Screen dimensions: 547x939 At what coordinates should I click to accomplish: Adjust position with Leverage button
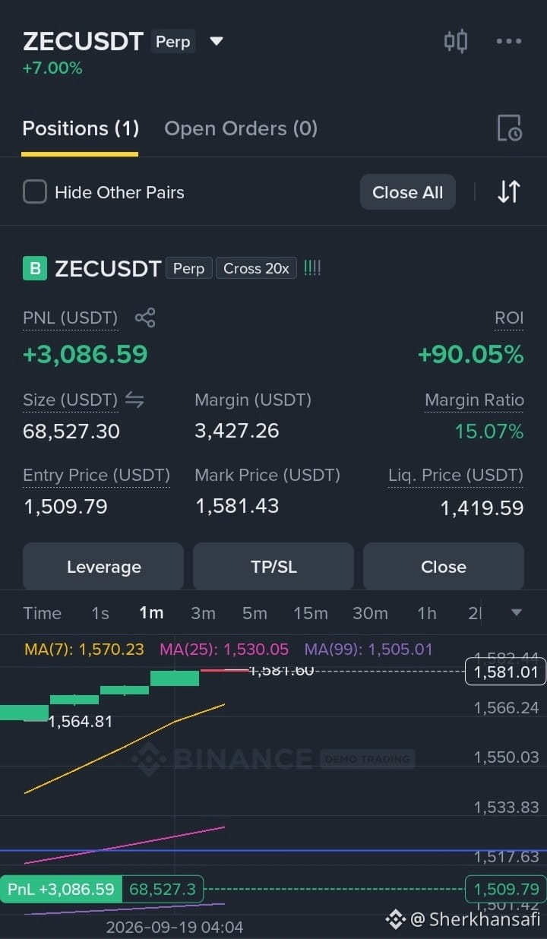103,567
